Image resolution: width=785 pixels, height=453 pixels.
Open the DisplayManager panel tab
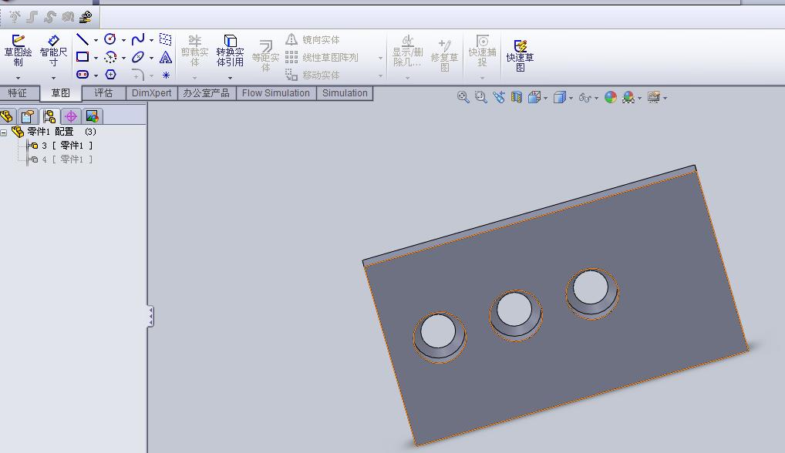92,116
